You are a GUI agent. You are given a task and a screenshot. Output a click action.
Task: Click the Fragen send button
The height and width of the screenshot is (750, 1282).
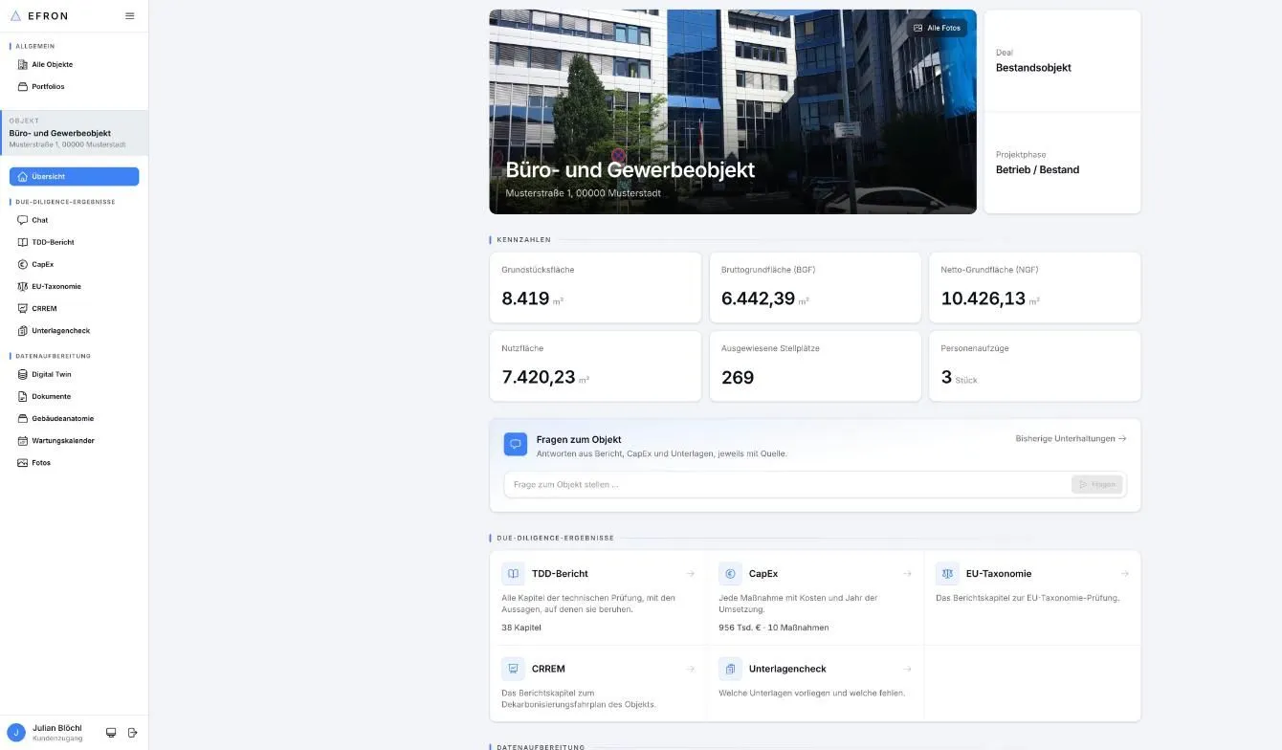point(1096,484)
